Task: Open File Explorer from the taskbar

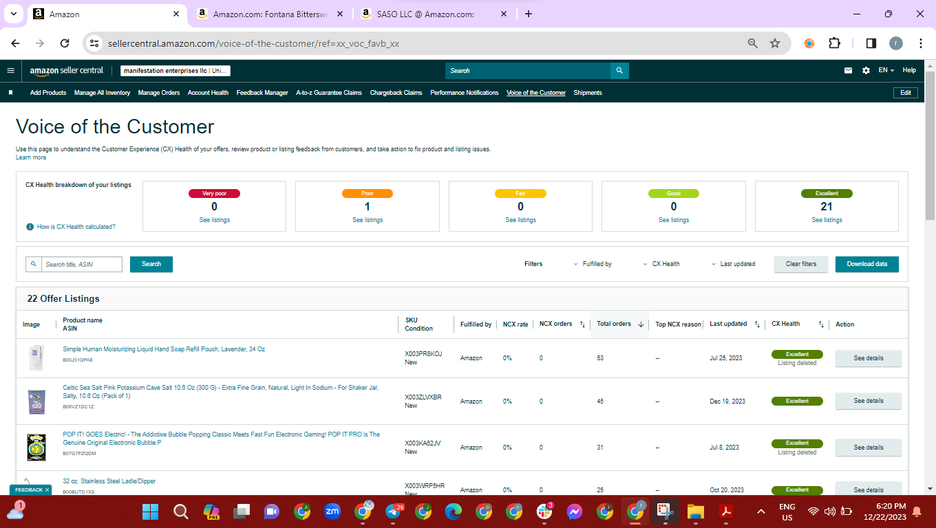Action: (696, 511)
